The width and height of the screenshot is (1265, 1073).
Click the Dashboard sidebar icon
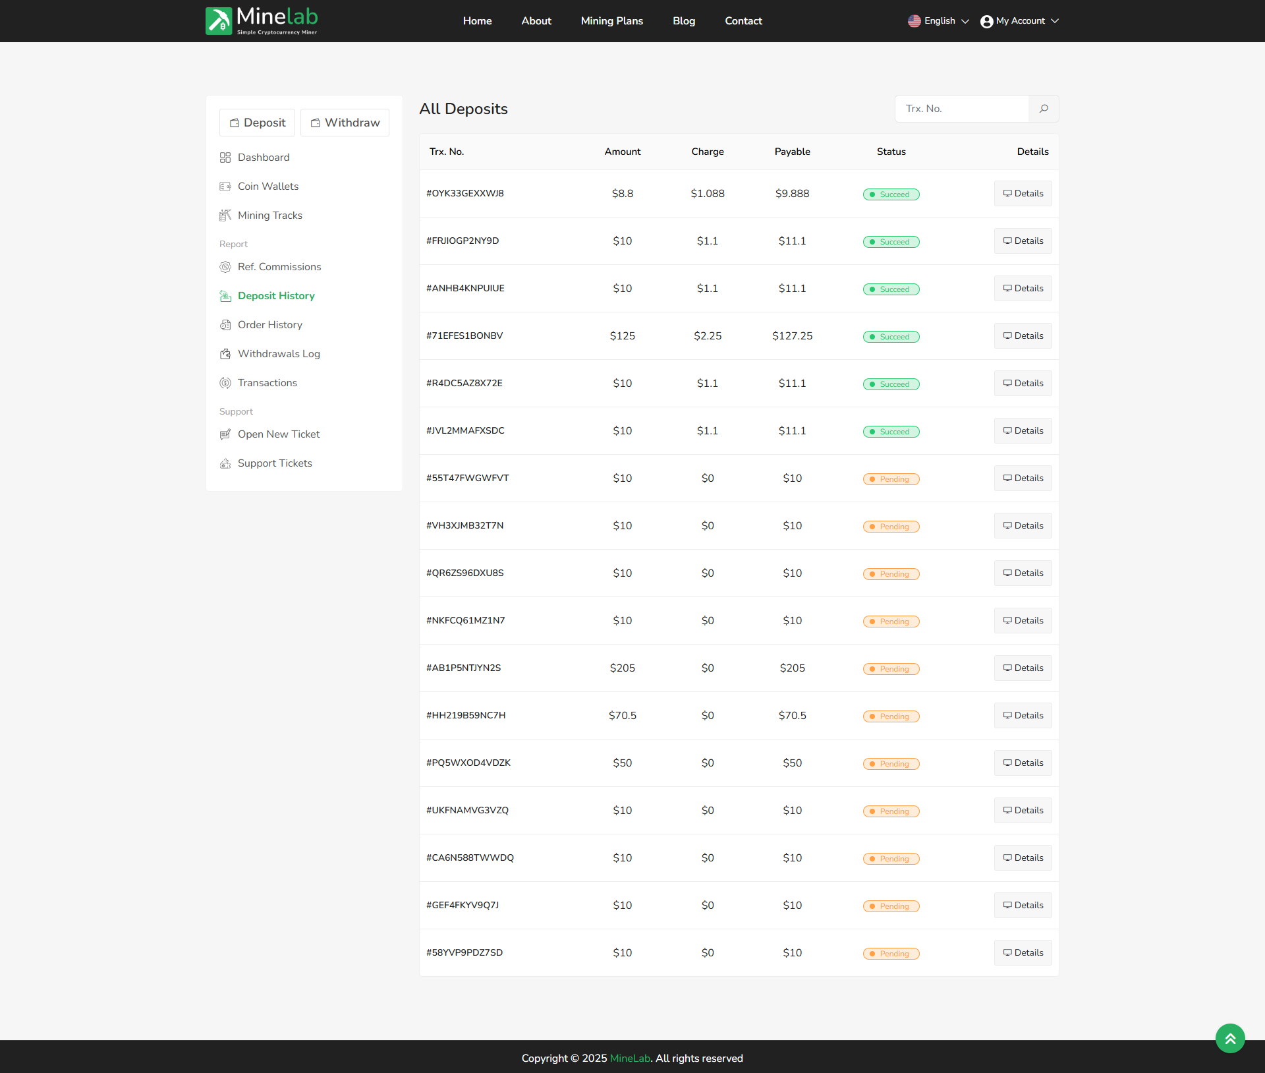tap(225, 158)
